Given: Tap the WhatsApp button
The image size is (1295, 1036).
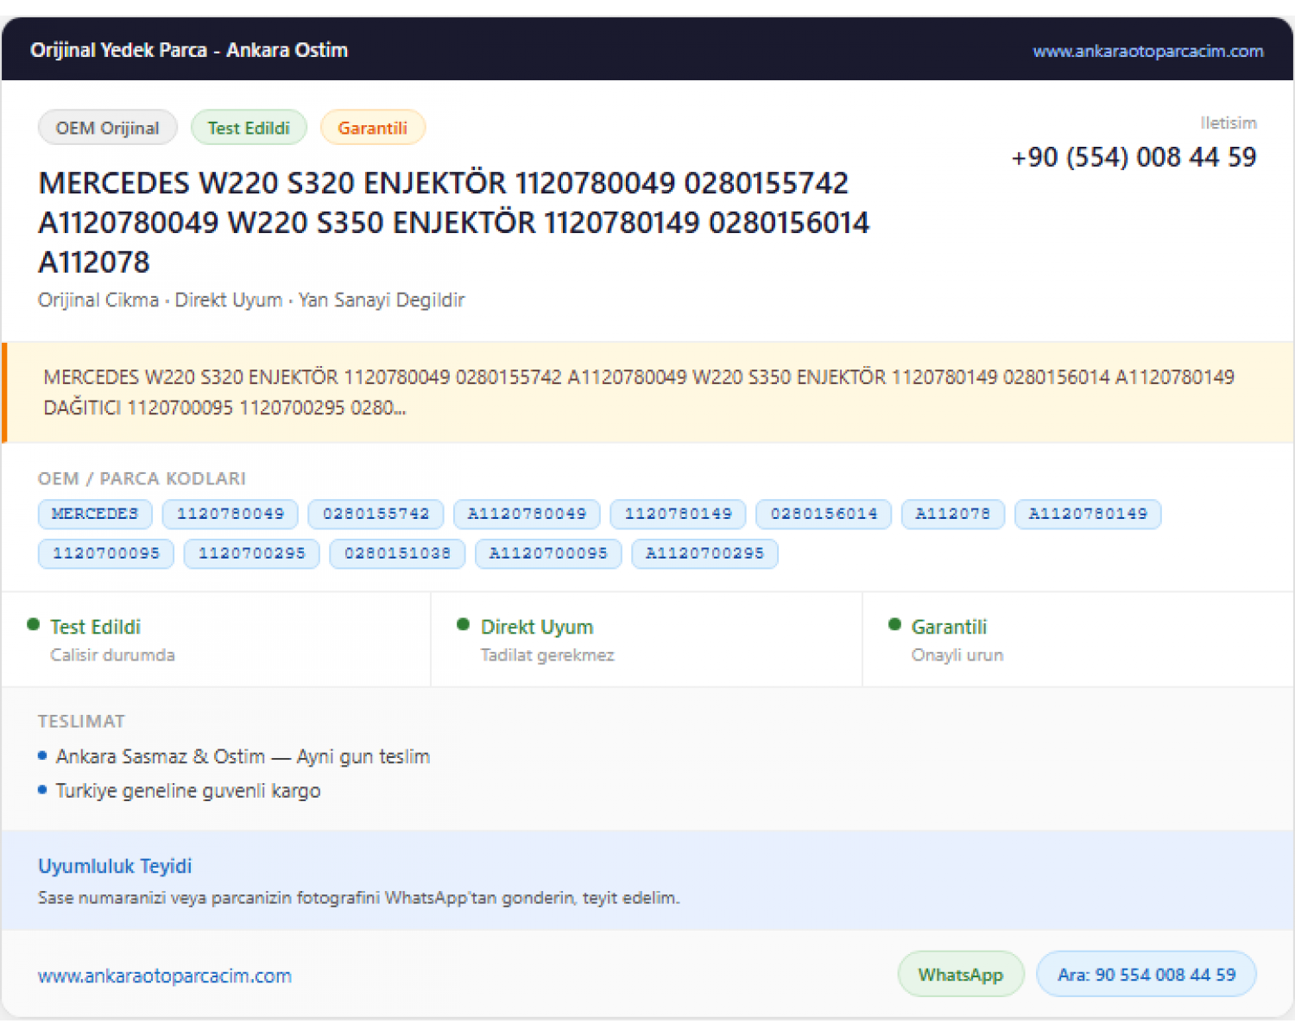Looking at the screenshot, I should coord(961,974).
